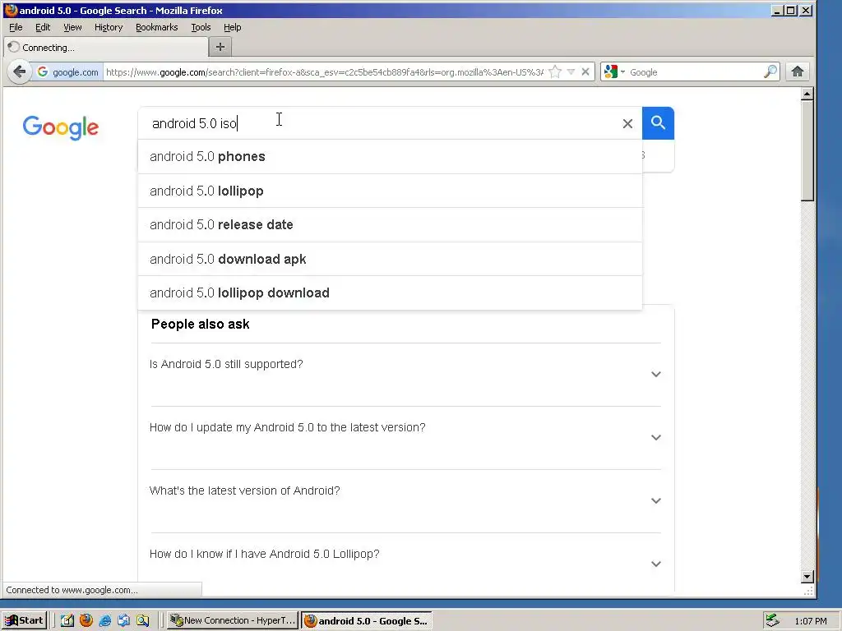Click the Firefox title bar icon

tap(10, 10)
